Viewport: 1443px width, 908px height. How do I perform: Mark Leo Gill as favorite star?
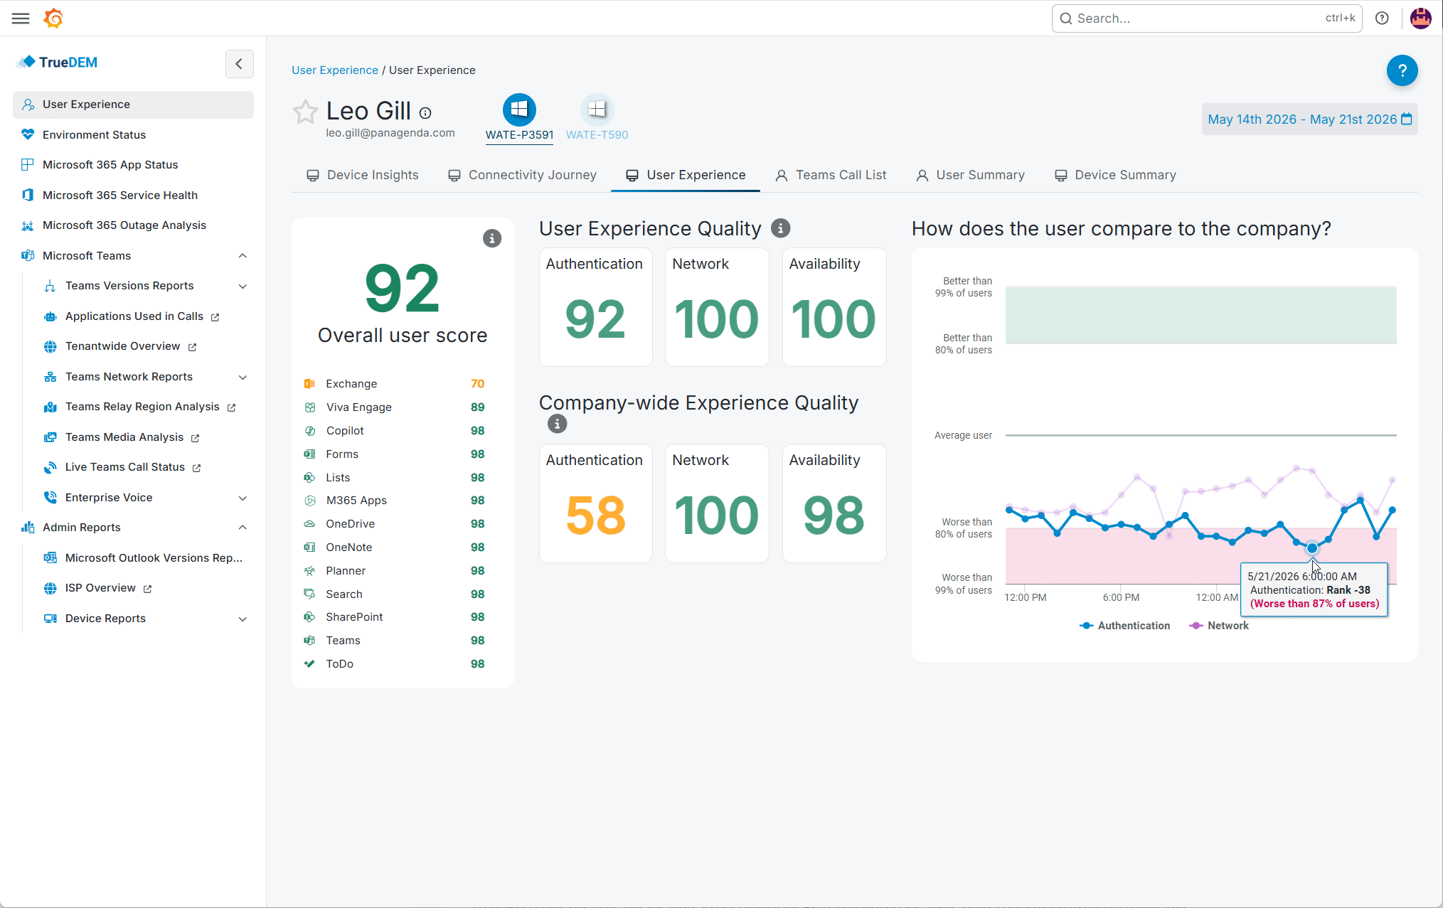[x=305, y=112]
